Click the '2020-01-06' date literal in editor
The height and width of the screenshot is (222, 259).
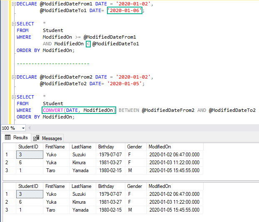click(125, 10)
